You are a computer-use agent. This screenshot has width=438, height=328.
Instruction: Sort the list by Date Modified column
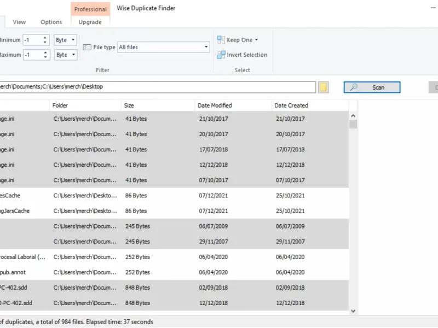pyautogui.click(x=215, y=106)
